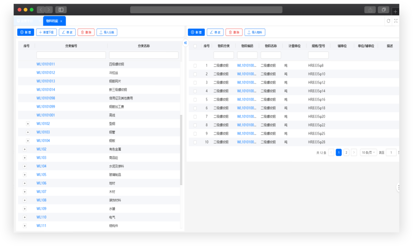Tick the checkbox for row 8 HRB335φ22
This screenshot has height=246, width=413.
[195, 125]
